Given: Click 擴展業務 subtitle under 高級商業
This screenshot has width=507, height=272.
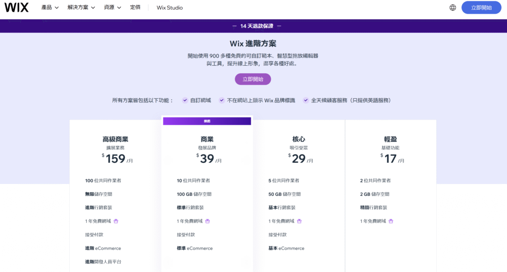Looking at the screenshot, I should coord(115,148).
